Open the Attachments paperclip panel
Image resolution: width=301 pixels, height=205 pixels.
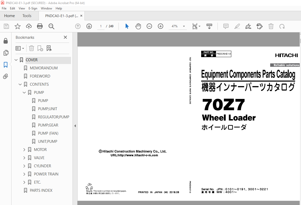click(6, 76)
